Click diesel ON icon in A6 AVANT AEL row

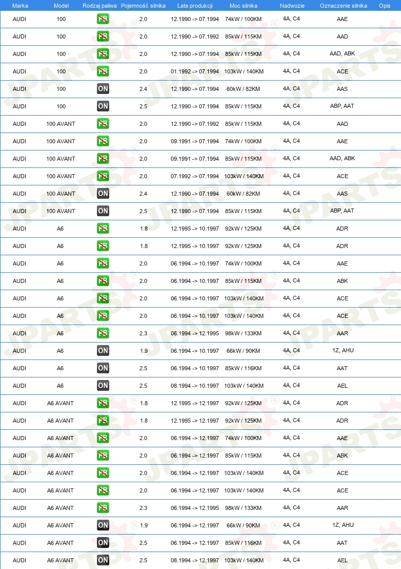click(x=103, y=560)
